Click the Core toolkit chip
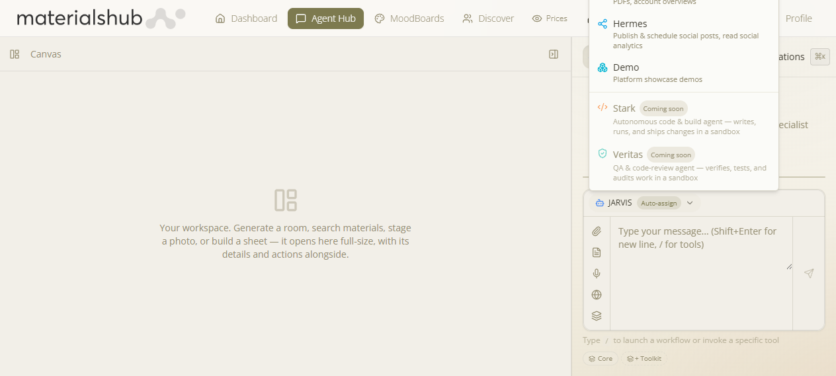The height and width of the screenshot is (376, 836). point(601,358)
